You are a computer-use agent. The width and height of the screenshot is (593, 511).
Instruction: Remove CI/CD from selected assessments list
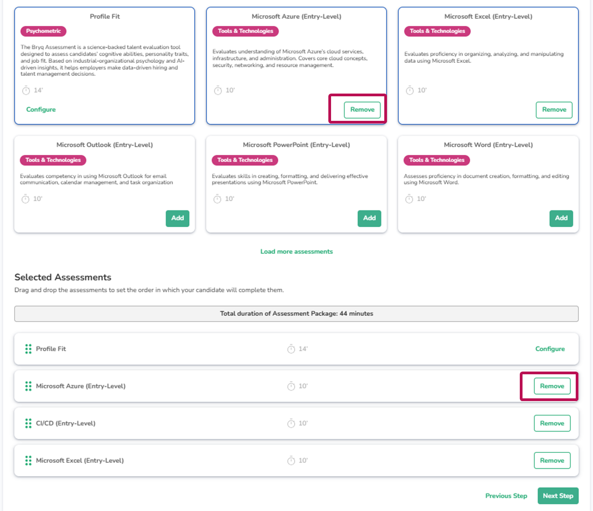point(552,423)
